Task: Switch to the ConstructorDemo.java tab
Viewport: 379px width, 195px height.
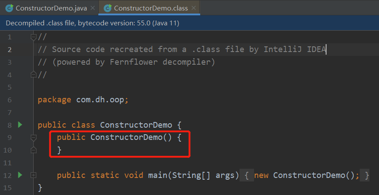Action: (50, 8)
